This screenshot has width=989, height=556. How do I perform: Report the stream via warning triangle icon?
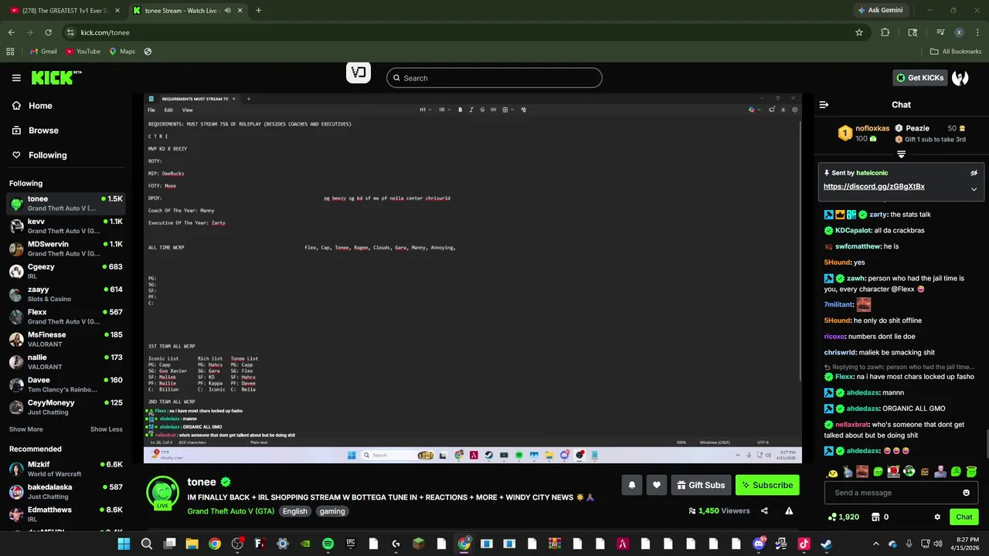click(x=789, y=510)
